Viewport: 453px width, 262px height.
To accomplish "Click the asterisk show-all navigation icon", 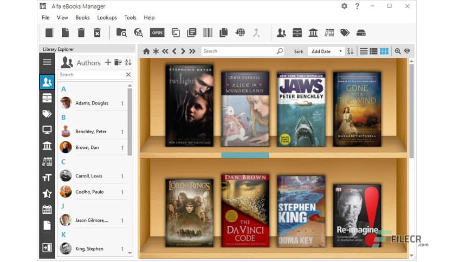I will tap(156, 51).
